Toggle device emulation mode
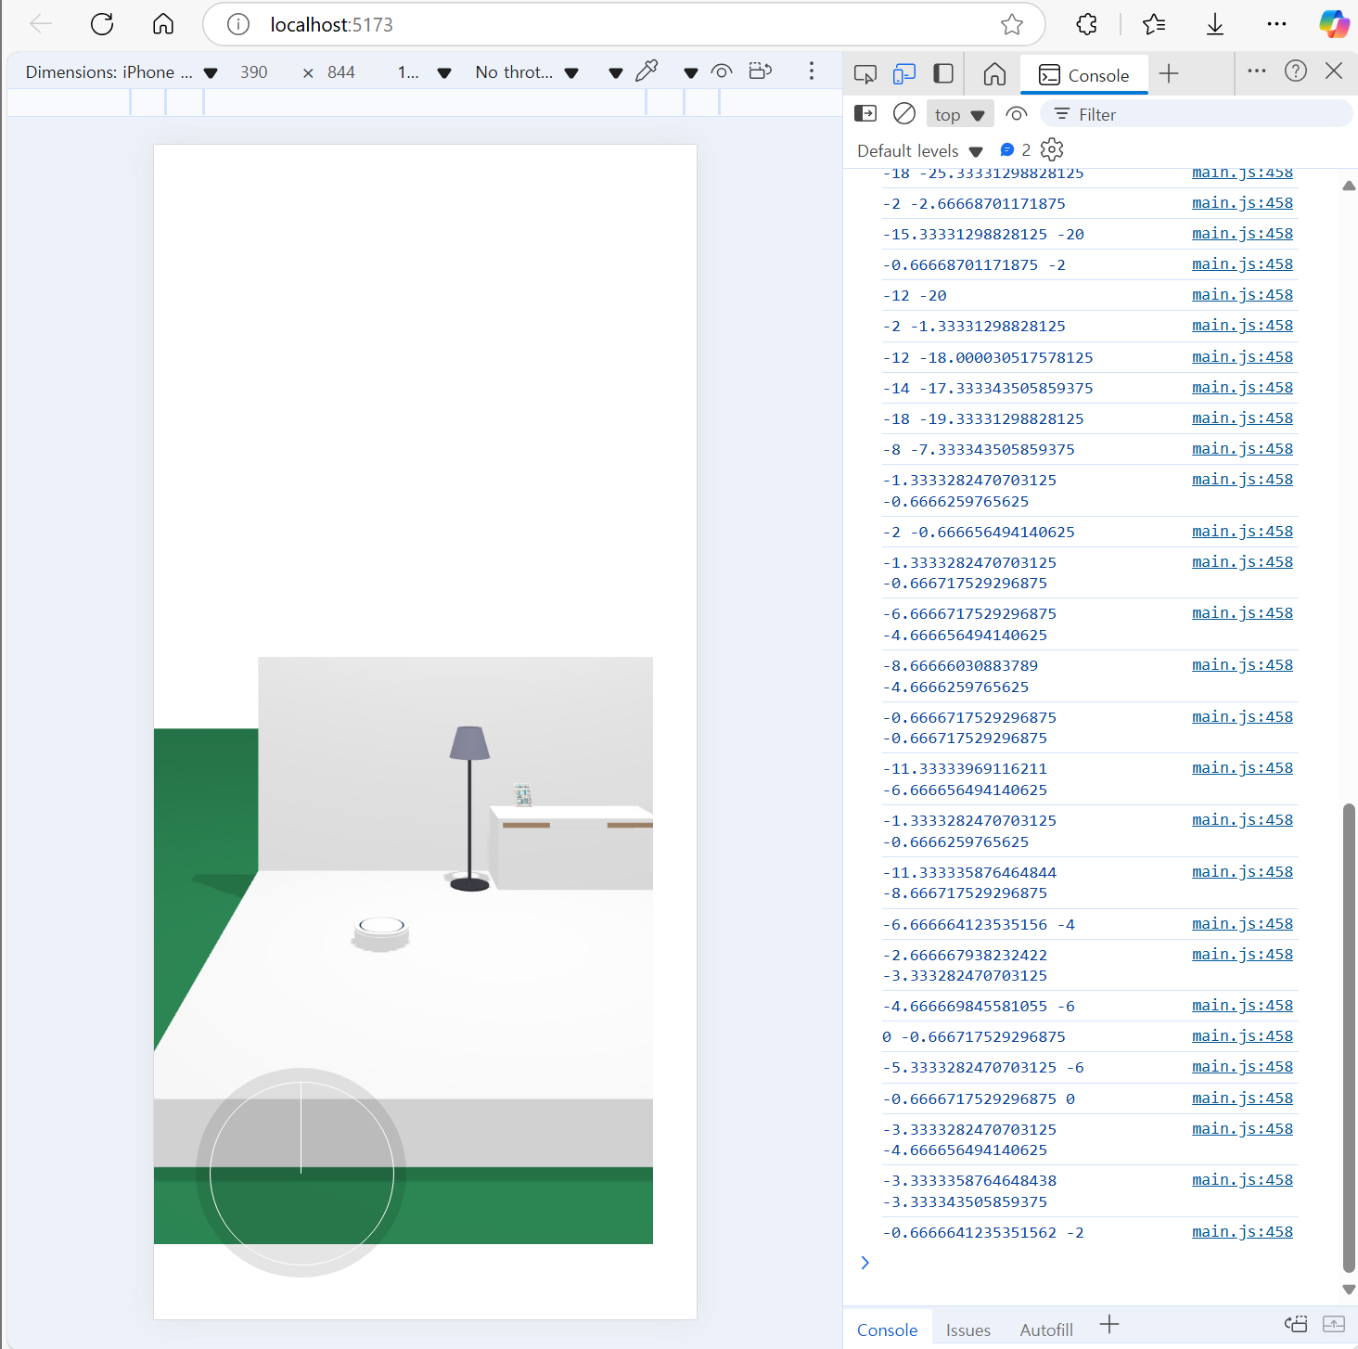This screenshot has width=1358, height=1349. pyautogui.click(x=904, y=74)
